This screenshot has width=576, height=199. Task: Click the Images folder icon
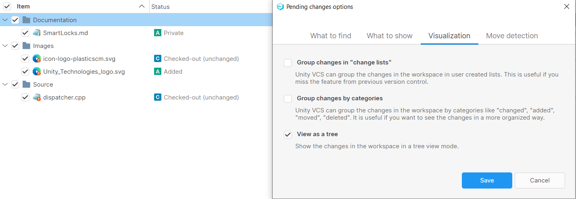coord(27,46)
